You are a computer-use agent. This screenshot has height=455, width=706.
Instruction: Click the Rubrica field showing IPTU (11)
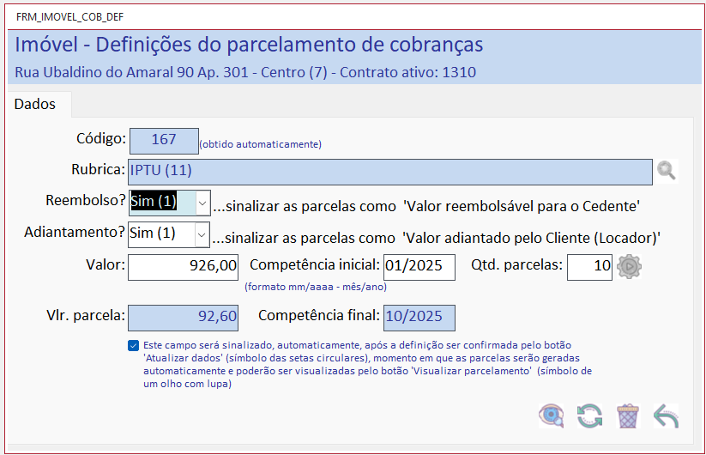tap(390, 172)
